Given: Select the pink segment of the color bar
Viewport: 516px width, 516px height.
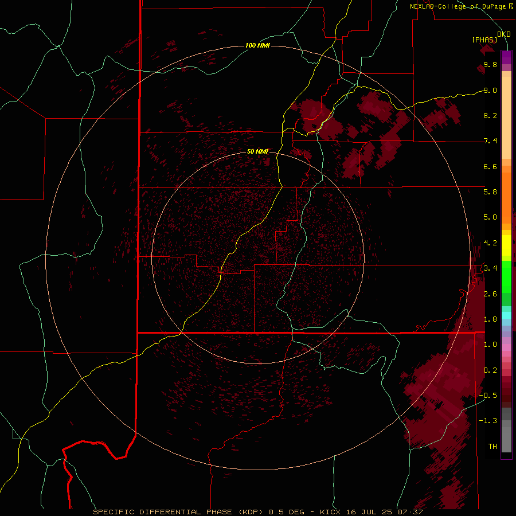Looking at the screenshot, I should 506,347.
